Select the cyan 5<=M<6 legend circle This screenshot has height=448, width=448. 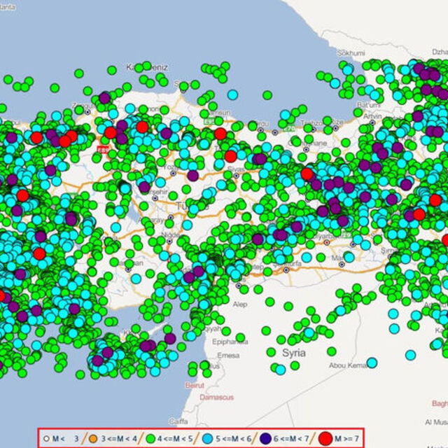(207, 439)
